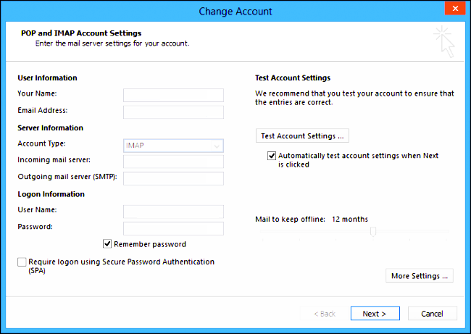
Task: Click the Cancel button
Action: (x=433, y=314)
